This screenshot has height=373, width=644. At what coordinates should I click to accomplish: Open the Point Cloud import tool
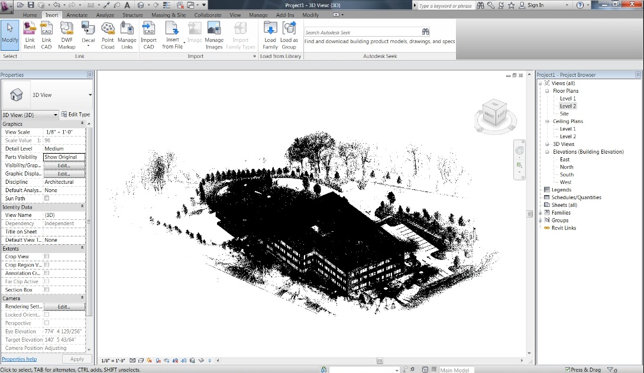pos(107,33)
